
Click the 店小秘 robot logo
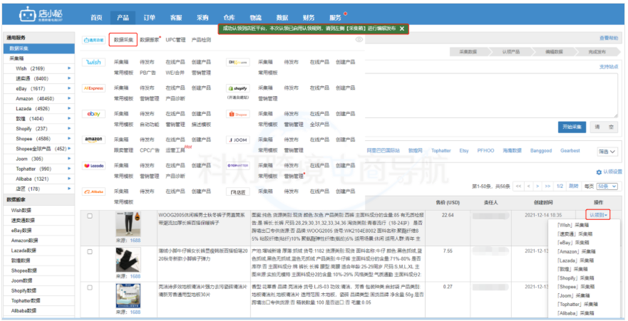click(x=41, y=15)
